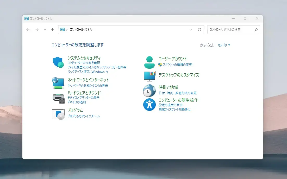The image size is (287, 179).
Task: Click the Clock and Region globe icon
Action: (149, 91)
